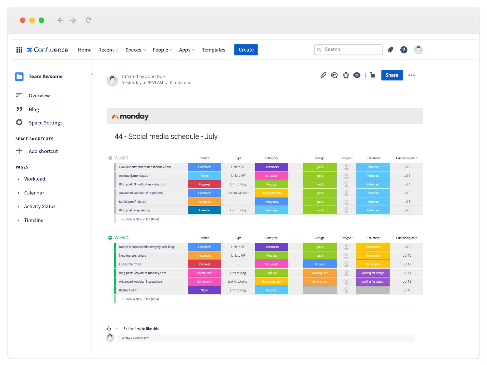Open the Templates menu item
487x365 pixels.
213,50
